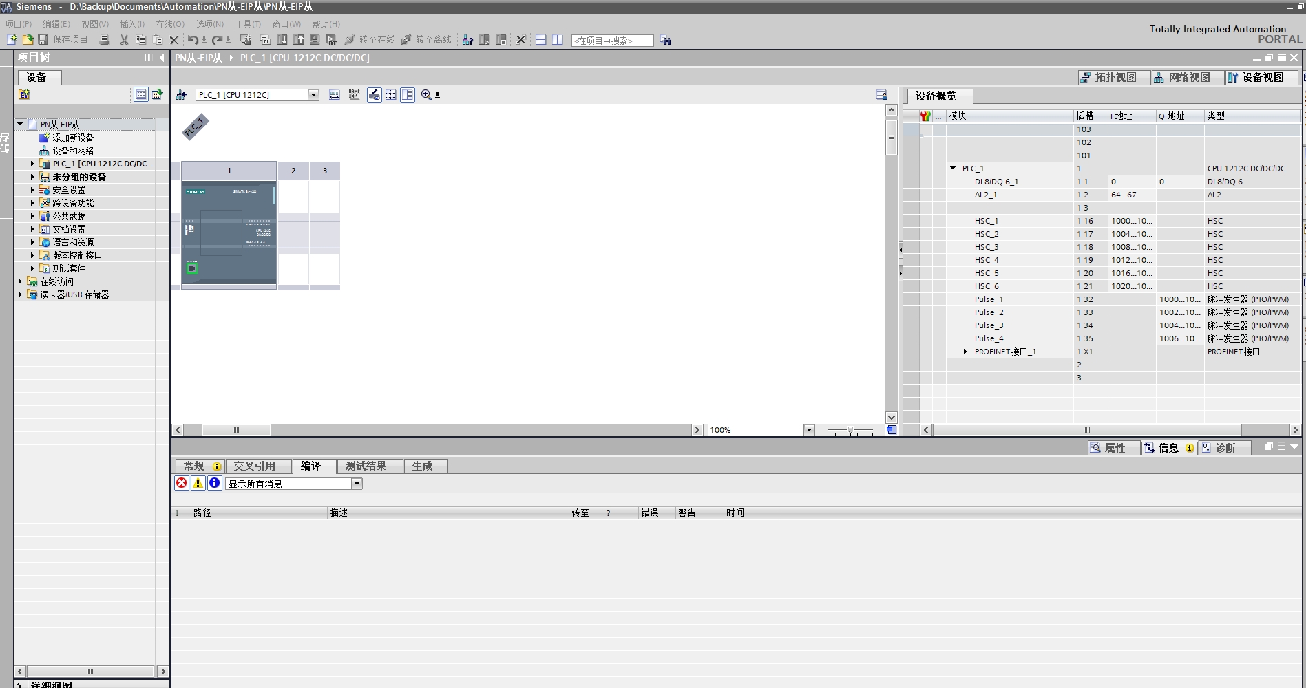Open the 项目(P) menu
Screen dimensions: 1306x688
pos(19,24)
